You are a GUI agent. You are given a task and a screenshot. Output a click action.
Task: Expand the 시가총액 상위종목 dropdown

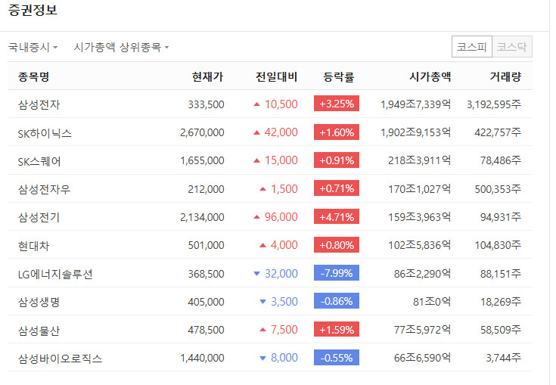pyautogui.click(x=121, y=47)
